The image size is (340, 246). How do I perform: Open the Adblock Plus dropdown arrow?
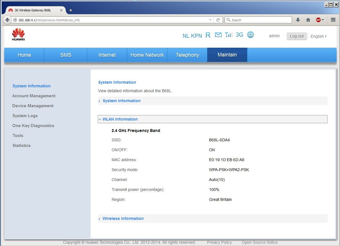tap(323, 20)
